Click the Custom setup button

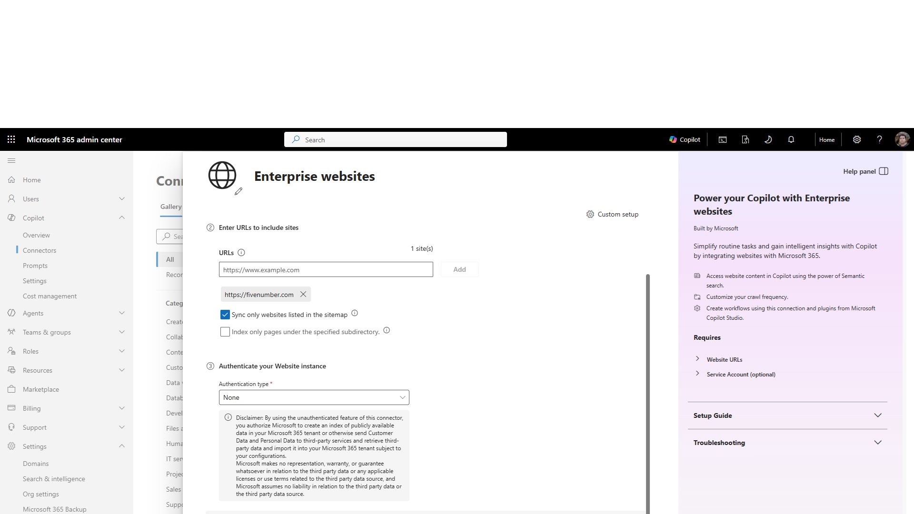(x=612, y=214)
